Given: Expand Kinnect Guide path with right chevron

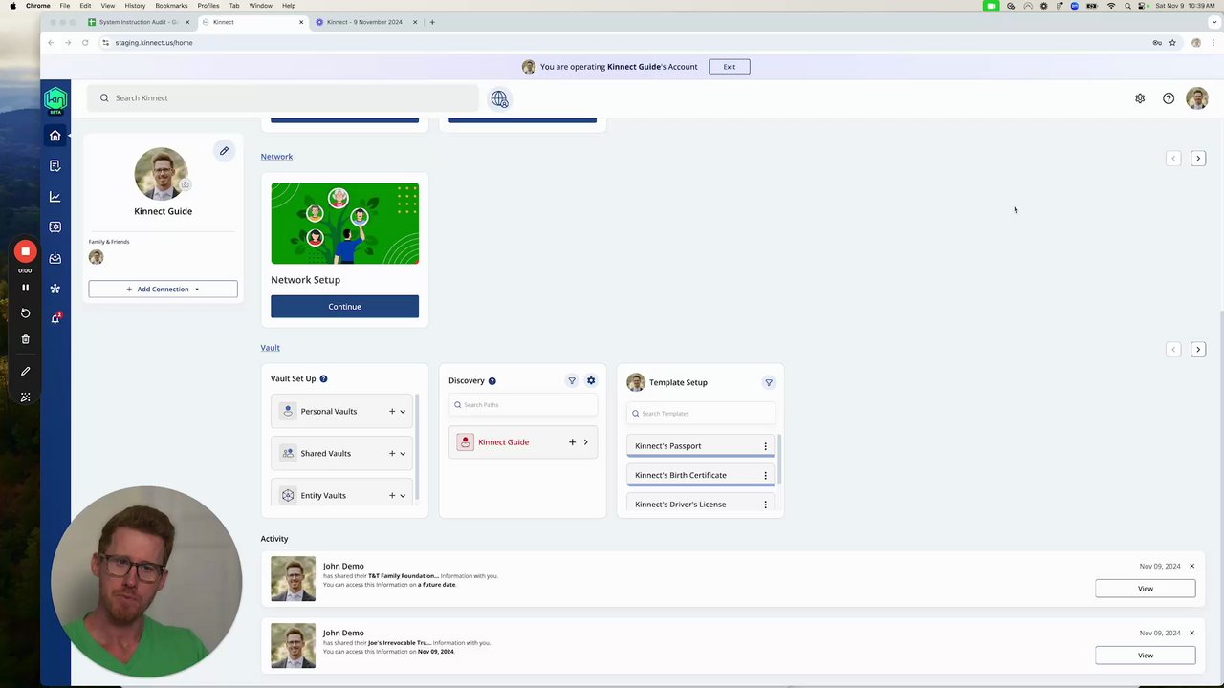Looking at the screenshot, I should pyautogui.click(x=585, y=442).
